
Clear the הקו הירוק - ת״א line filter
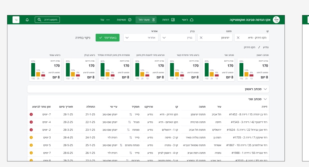click(238, 38)
